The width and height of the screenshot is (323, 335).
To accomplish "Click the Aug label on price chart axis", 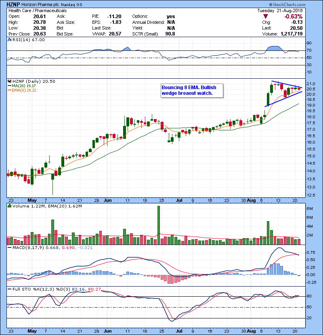I will tap(251, 200).
